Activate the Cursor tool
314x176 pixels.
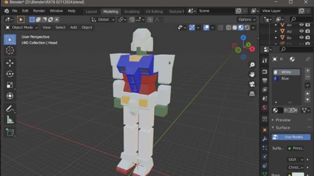tap(10, 50)
